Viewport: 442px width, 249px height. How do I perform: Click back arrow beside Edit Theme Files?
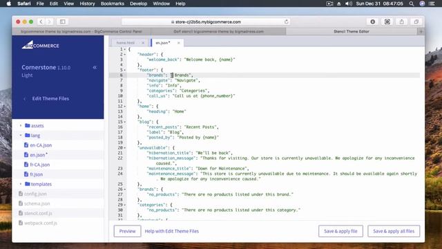[x=25, y=99]
